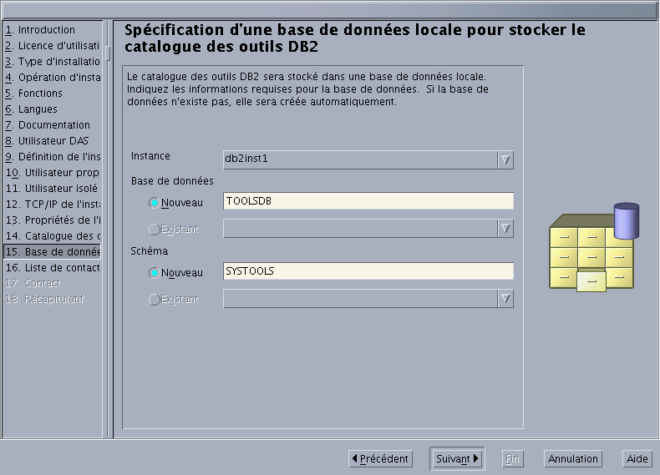Click the disabled Fin button
The width and height of the screenshot is (660, 475).
point(513,458)
